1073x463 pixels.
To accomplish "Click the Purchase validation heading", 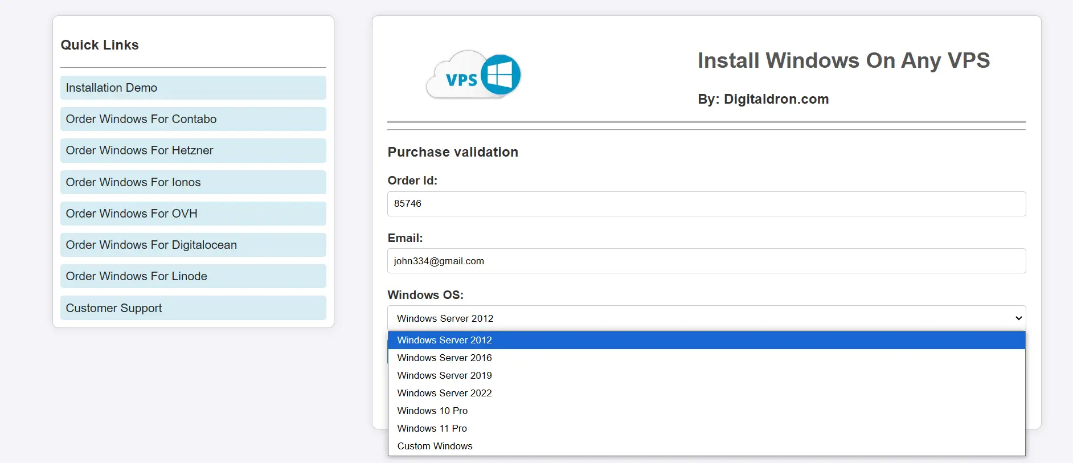I will (x=453, y=152).
